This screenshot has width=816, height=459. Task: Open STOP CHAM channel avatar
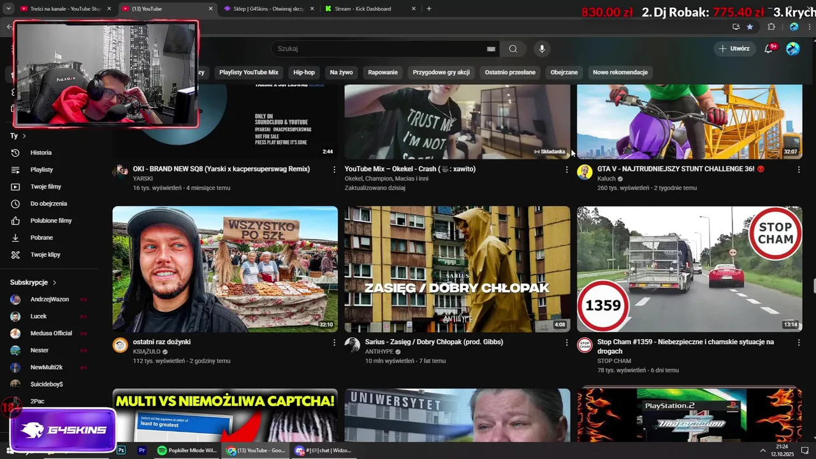pos(585,346)
